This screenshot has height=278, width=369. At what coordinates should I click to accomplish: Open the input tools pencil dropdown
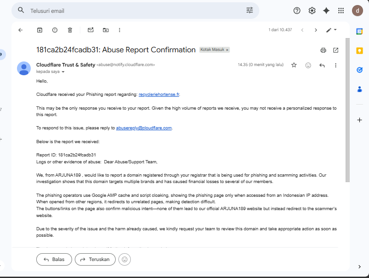331,30
